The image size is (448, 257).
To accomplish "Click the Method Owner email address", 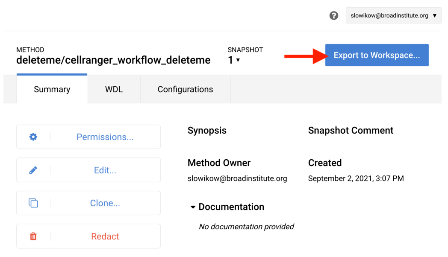I will [237, 178].
